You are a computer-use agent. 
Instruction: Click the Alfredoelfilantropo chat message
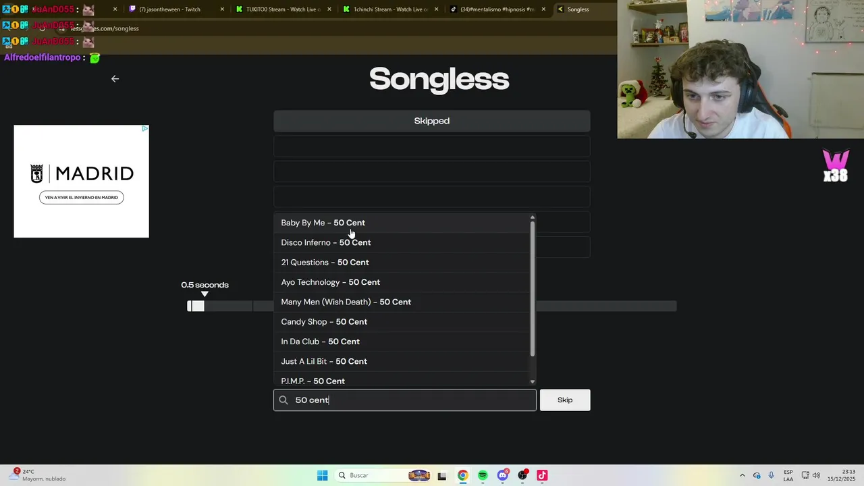tap(51, 58)
